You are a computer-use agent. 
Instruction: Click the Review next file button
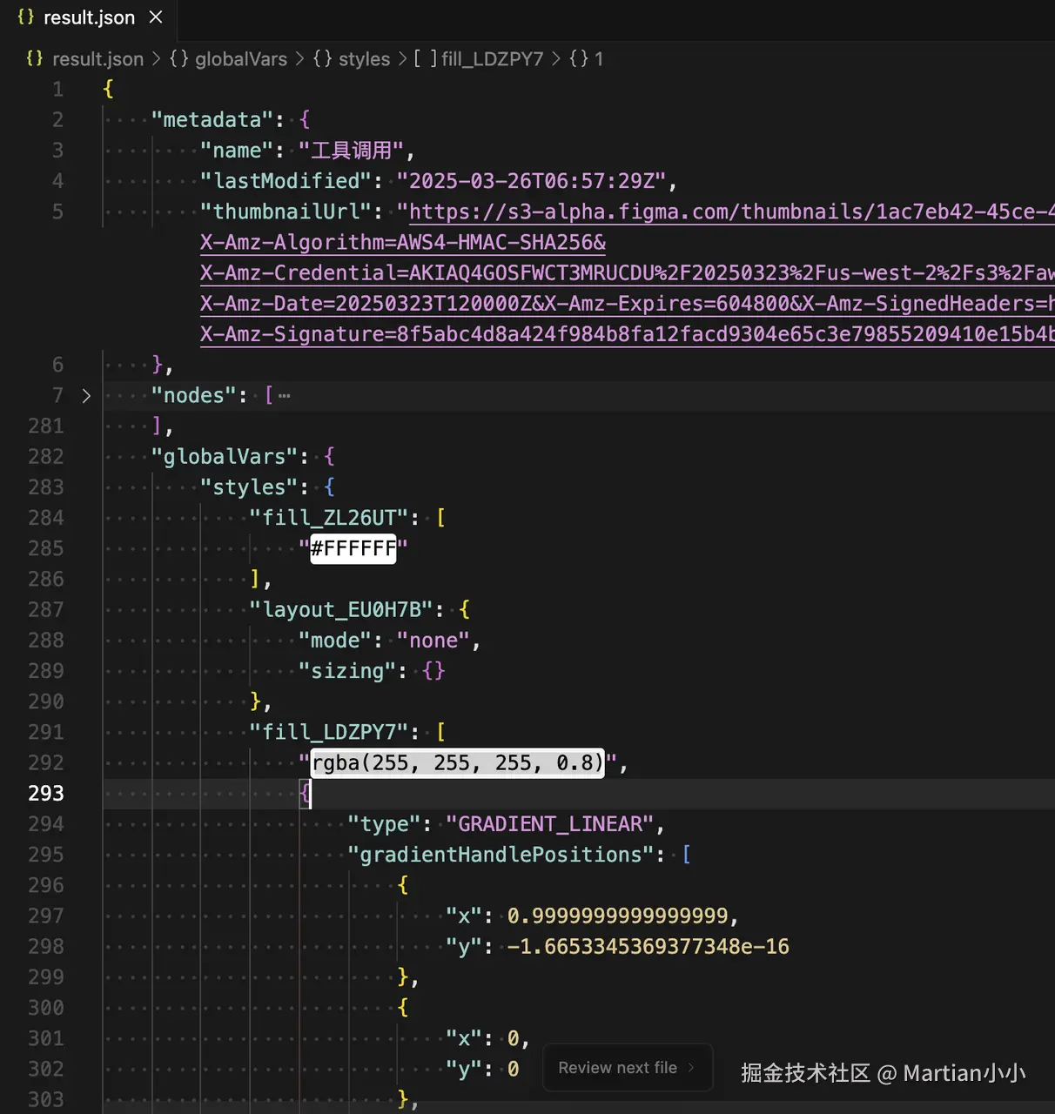(628, 1068)
